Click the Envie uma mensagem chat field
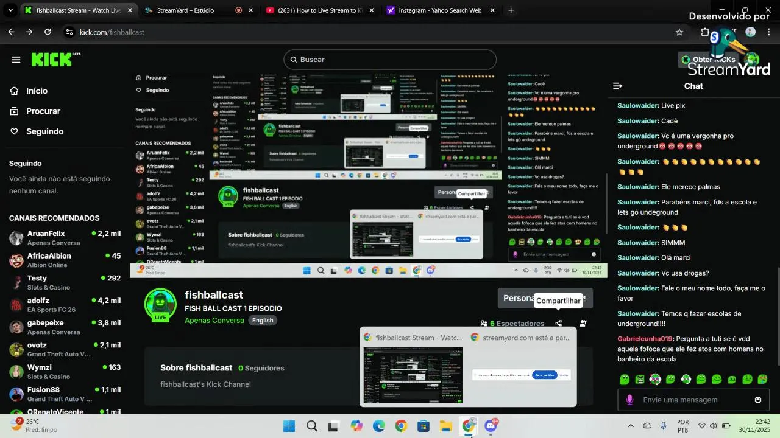This screenshot has height=438, width=780. click(x=693, y=400)
